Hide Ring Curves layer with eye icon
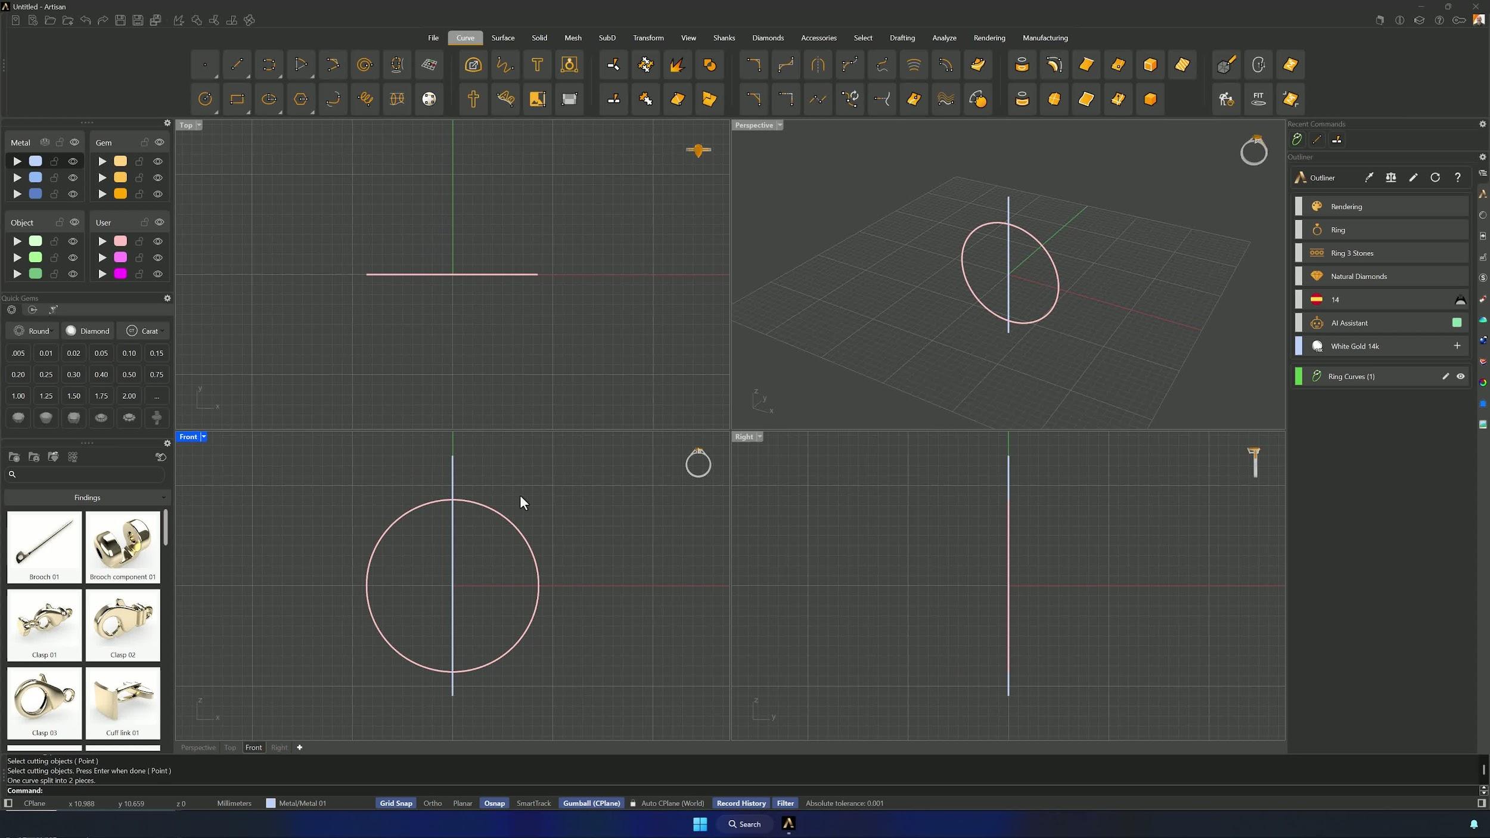1490x838 pixels. 1460,376
